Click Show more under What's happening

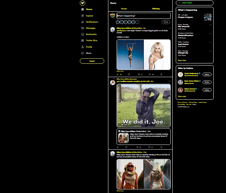point(182,60)
